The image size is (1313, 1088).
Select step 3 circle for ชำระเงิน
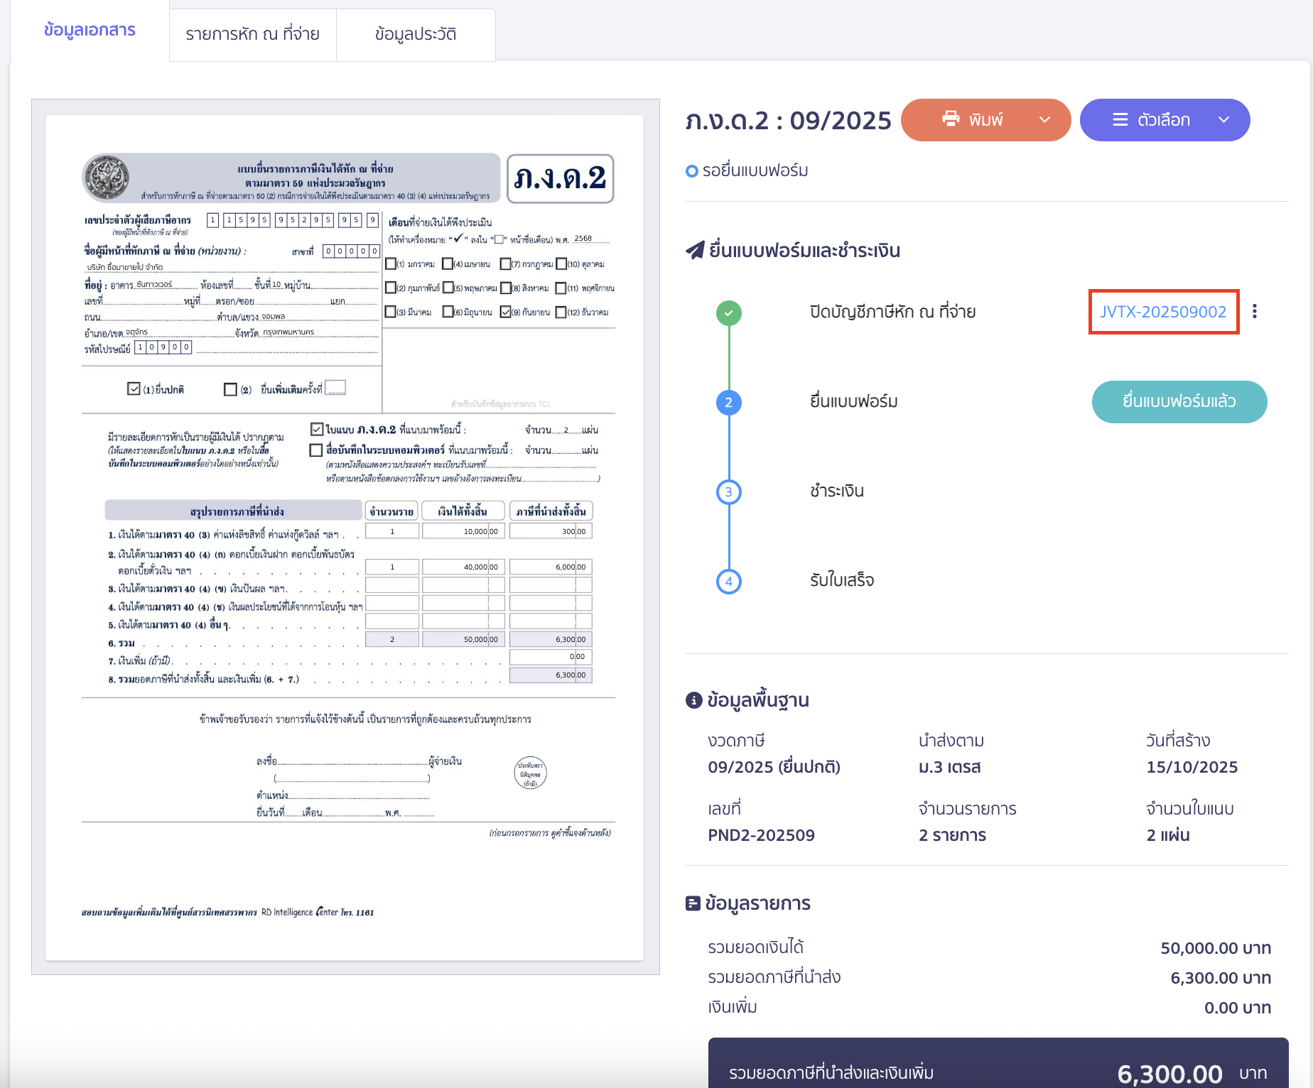[728, 492]
